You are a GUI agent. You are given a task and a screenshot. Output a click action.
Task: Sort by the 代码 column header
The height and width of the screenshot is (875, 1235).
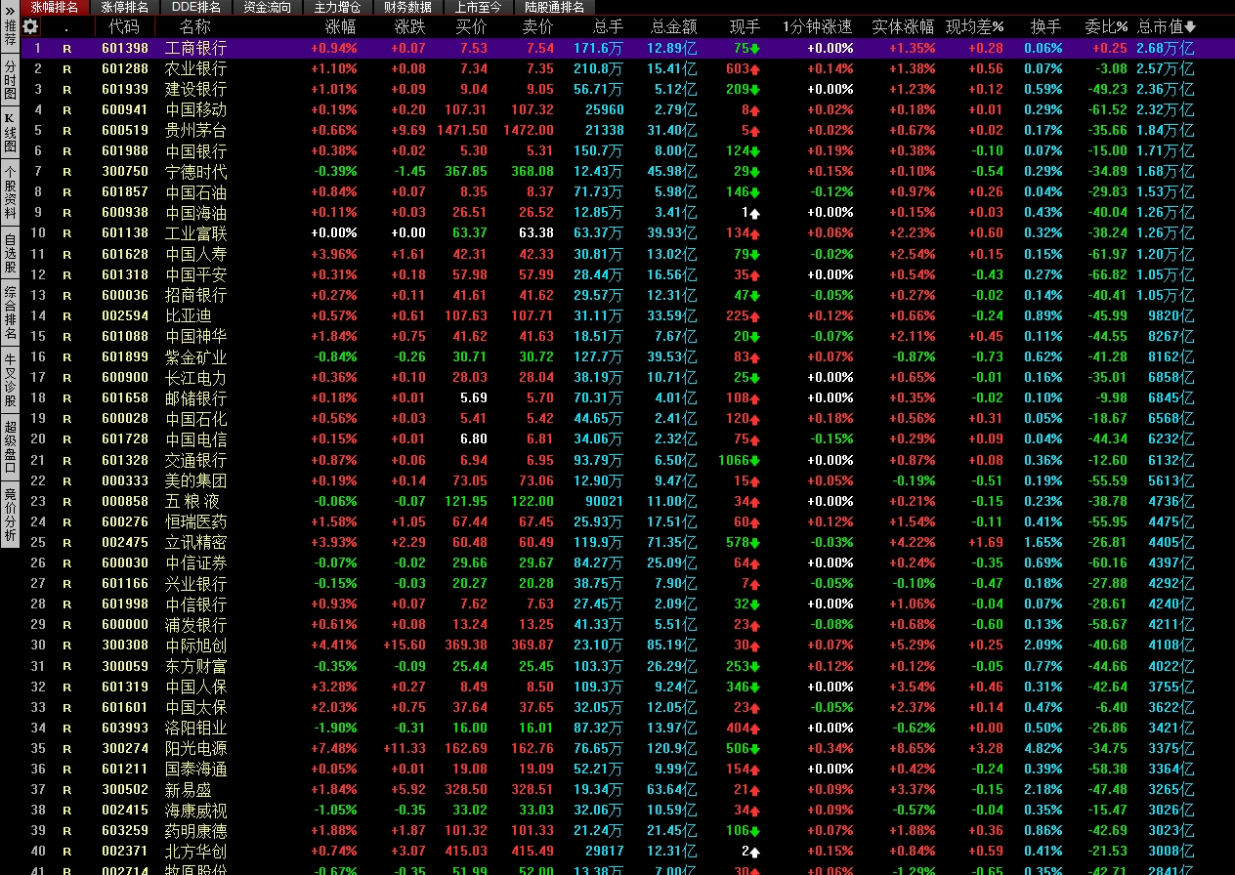click(124, 26)
